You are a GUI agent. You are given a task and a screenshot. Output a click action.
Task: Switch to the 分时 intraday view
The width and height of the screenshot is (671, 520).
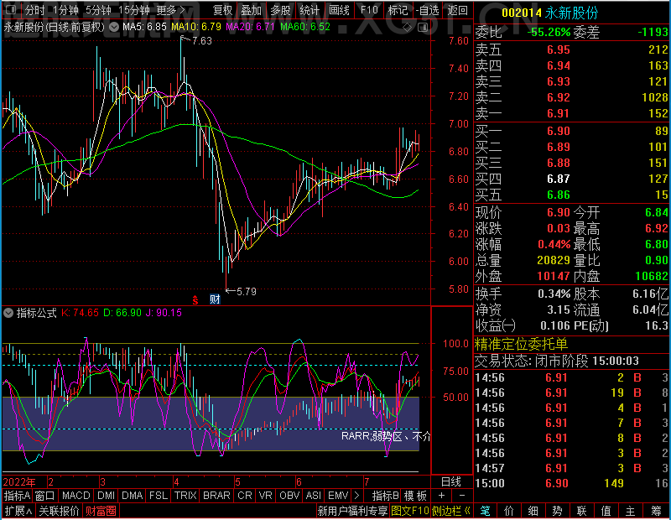pos(34,10)
